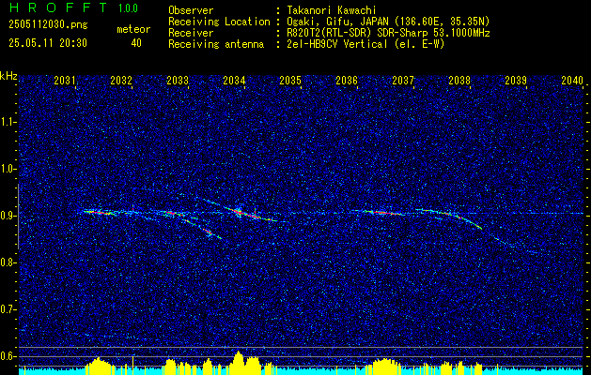
Task: Click the 1.0 frequency axis label
Action: coord(8,170)
